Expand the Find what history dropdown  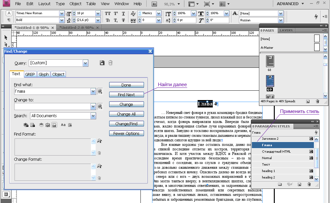click(93, 91)
